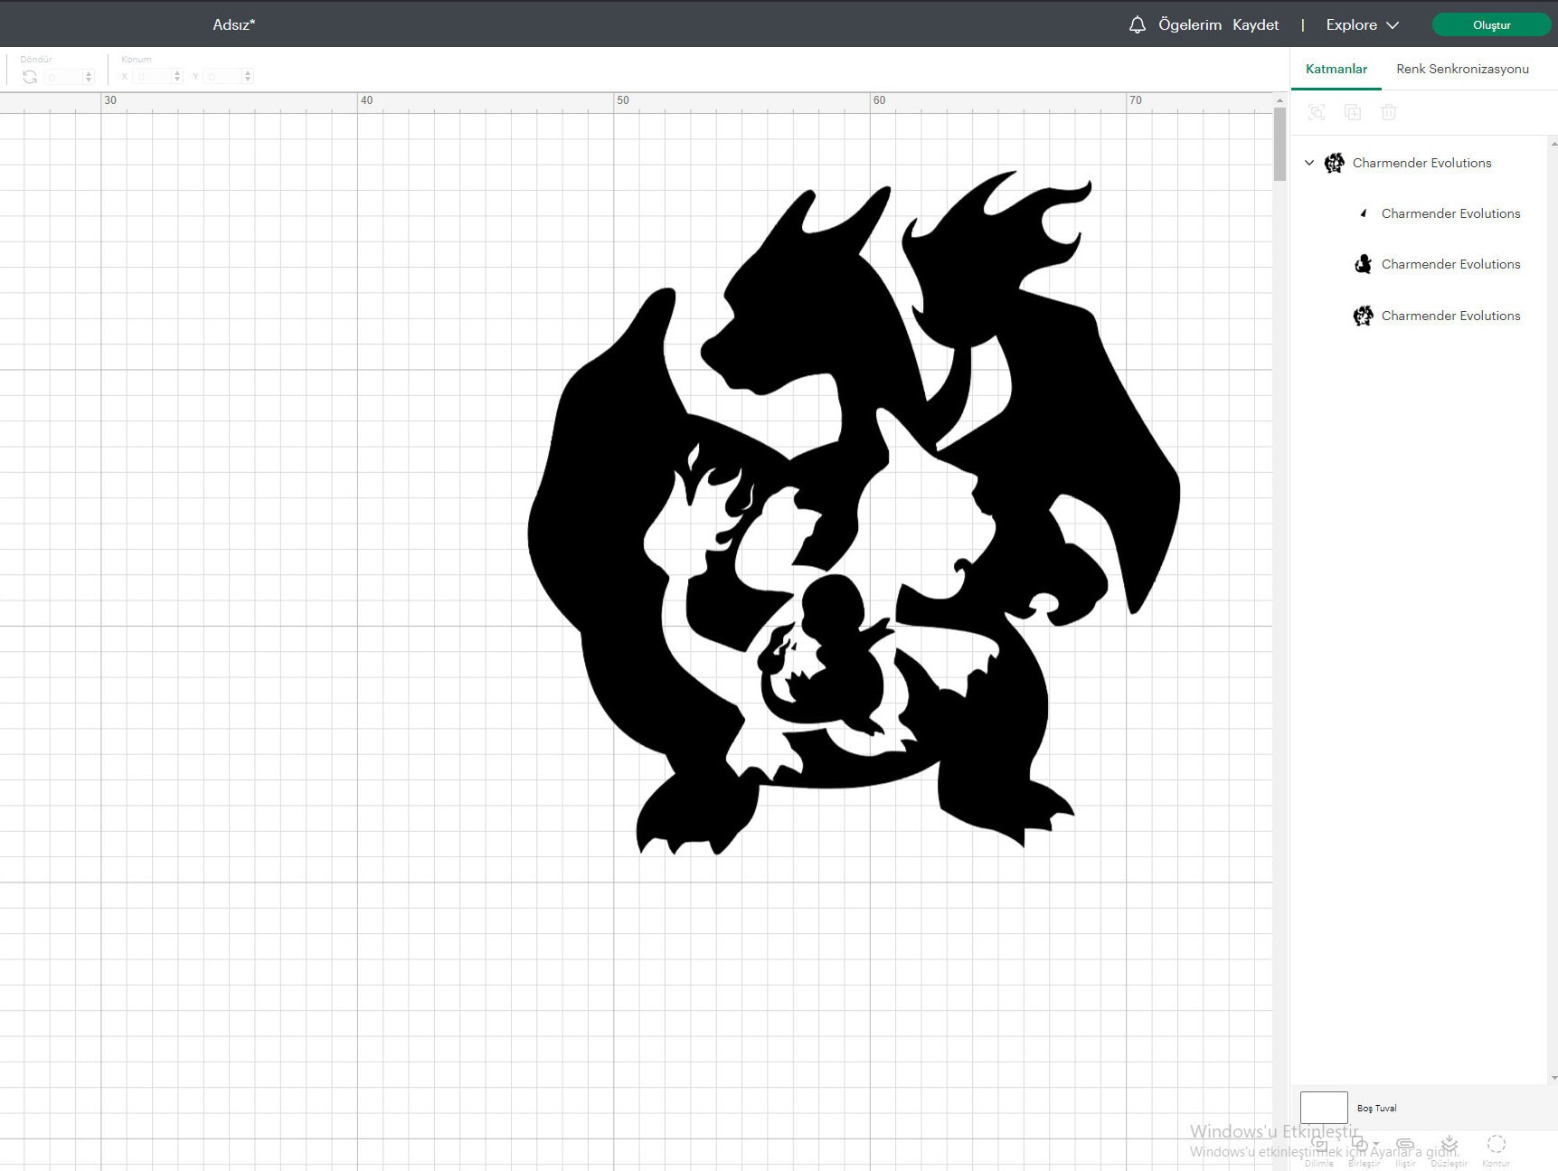
Task: Click the delete trash icon in Katmanlar panel
Action: 1389,111
